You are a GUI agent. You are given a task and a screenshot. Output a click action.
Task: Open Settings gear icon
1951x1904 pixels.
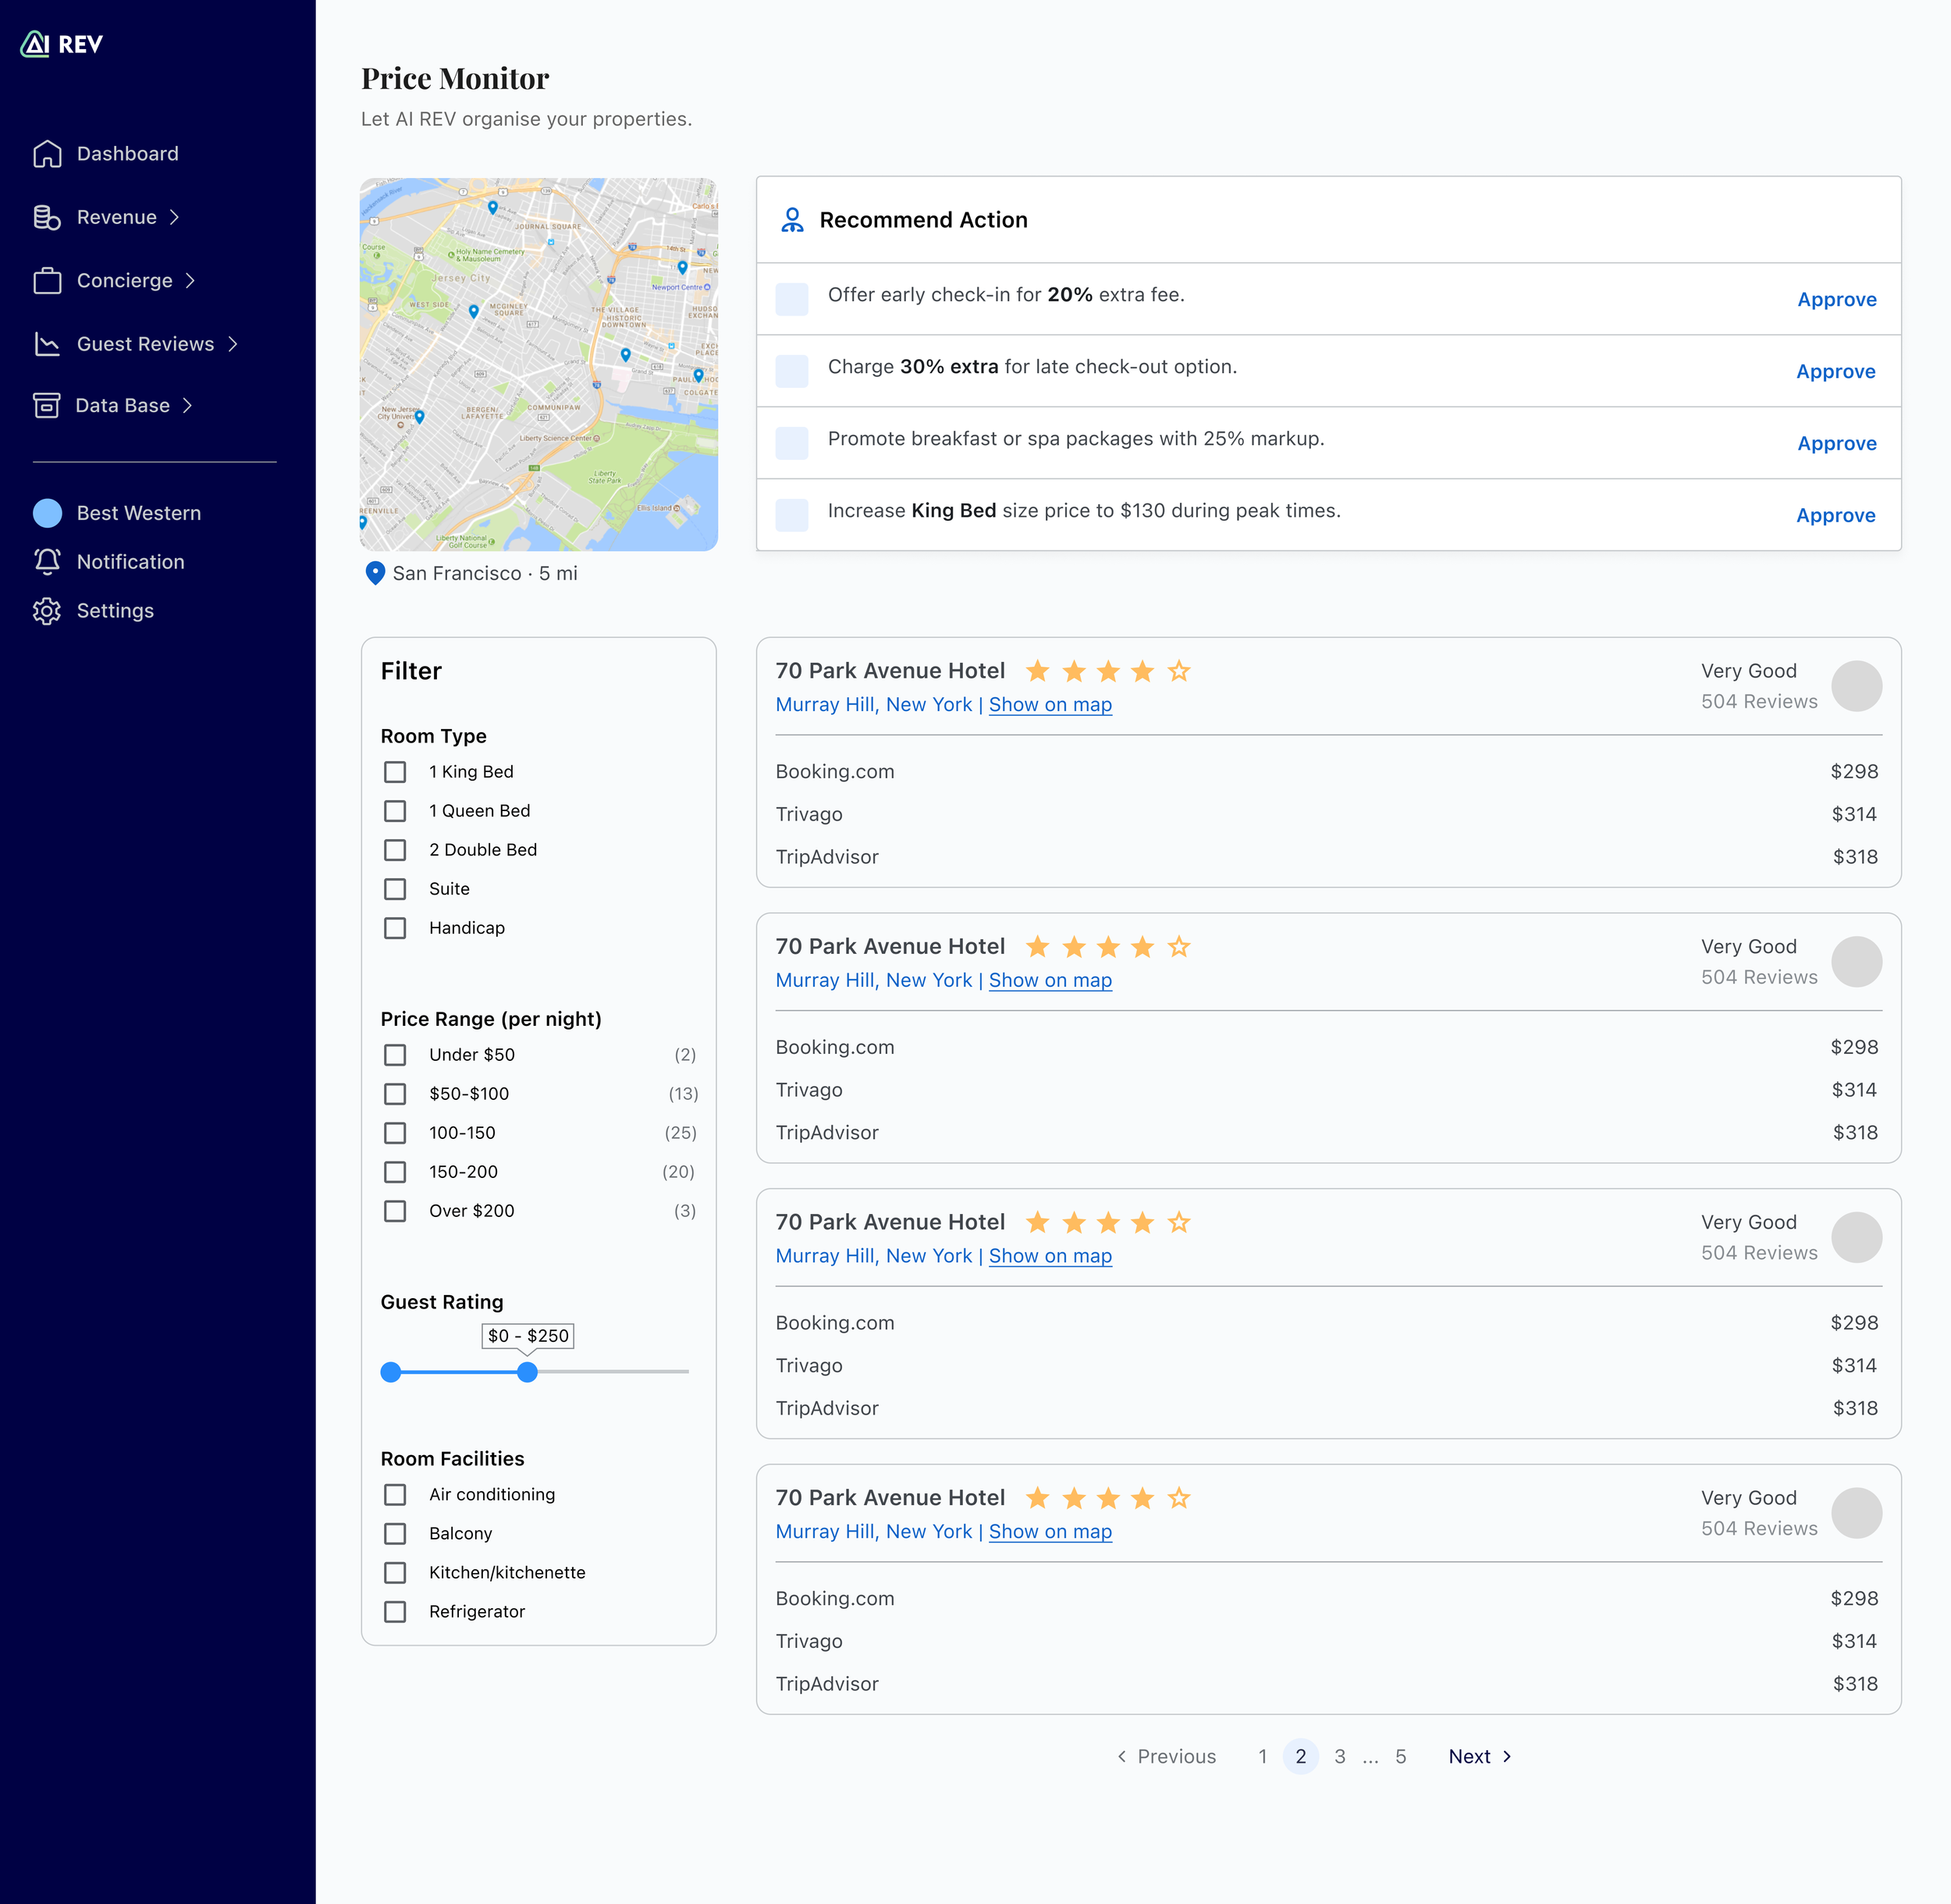[x=47, y=611]
